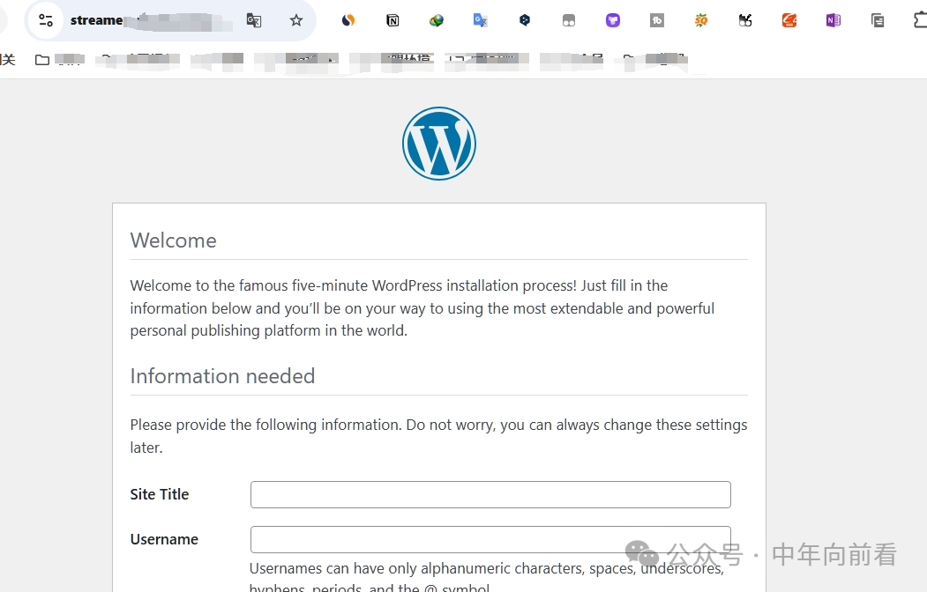Viewport: 927px width, 592px height.
Task: Open the OneNote clipper extension
Action: pos(833,20)
